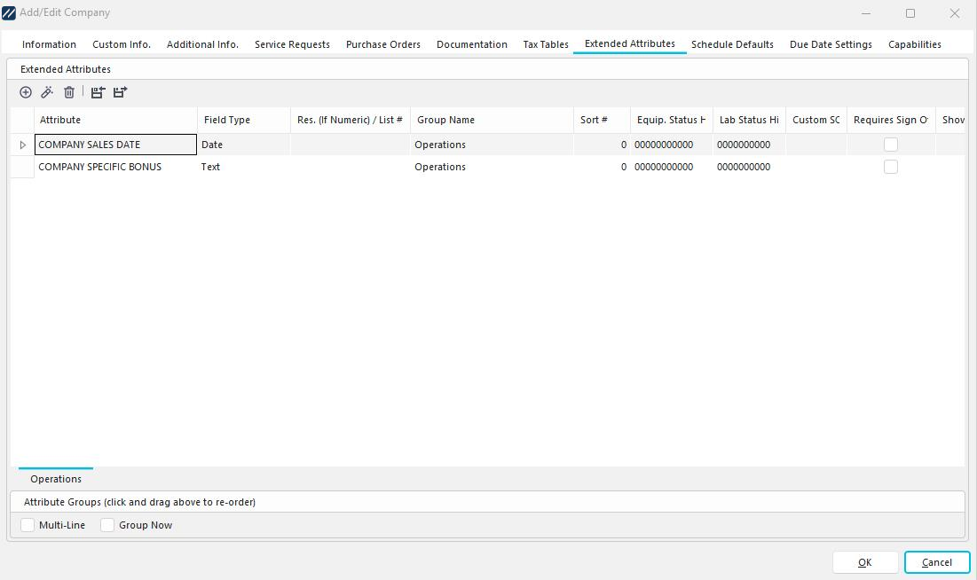This screenshot has height=580, width=977.
Task: Close the Add/Edit Company window
Action: (x=955, y=13)
